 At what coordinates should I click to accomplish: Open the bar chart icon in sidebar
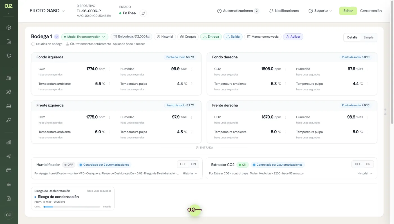tap(9, 142)
